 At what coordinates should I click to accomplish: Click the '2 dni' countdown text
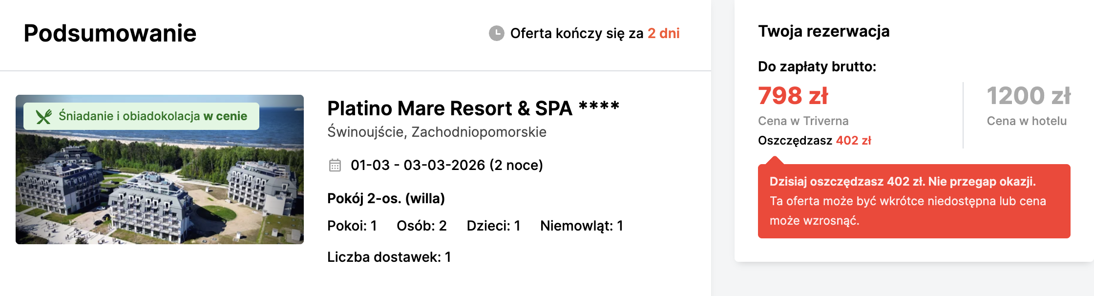point(664,33)
